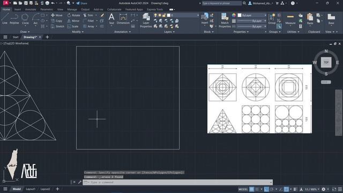Toggle object snap in status bar
343x193 pixels.
coord(286,189)
